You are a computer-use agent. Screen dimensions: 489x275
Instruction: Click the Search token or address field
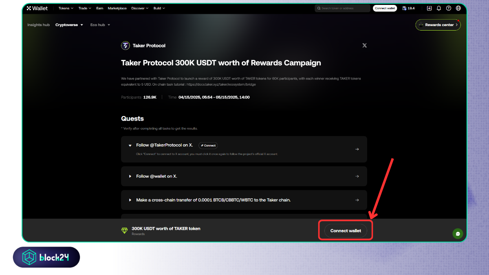point(342,8)
